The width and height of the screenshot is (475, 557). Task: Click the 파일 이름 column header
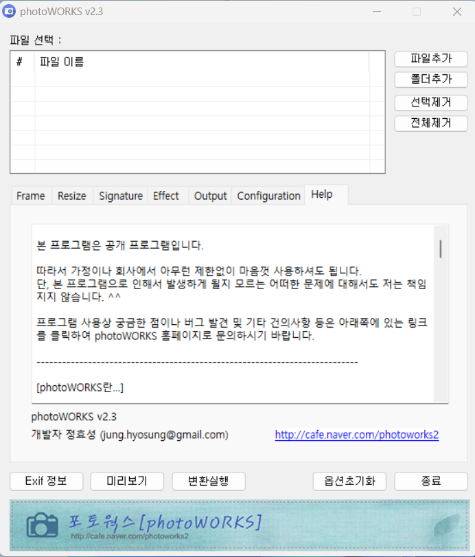click(202, 62)
